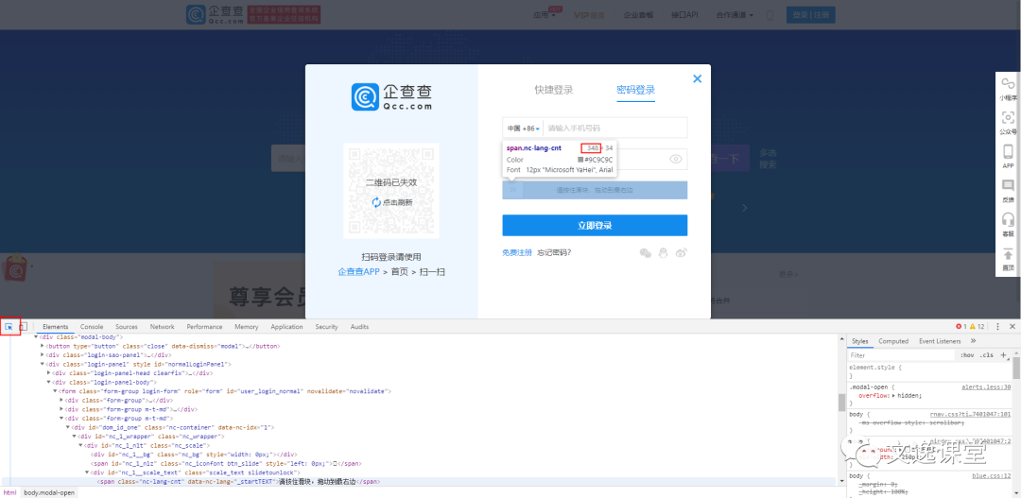
Task: Click the 登录 | 注册 button in the header
Action: 811,15
